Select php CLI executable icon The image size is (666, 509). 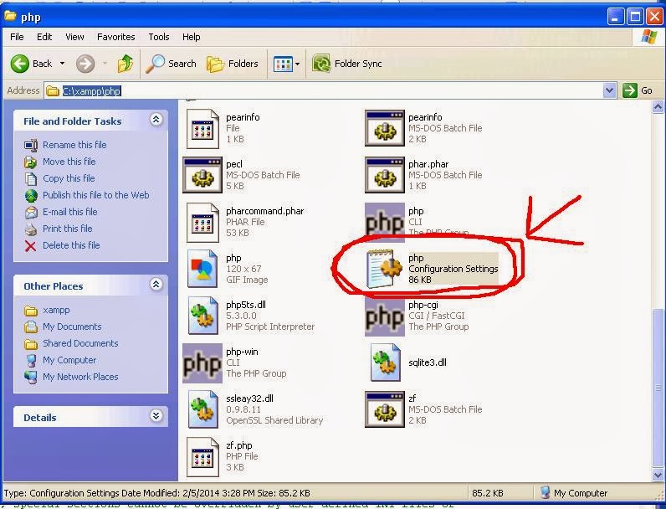pyautogui.click(x=385, y=220)
